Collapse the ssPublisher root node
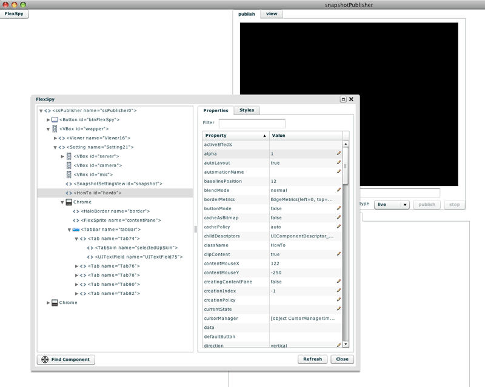 pyautogui.click(x=41, y=111)
